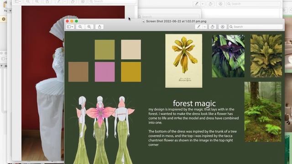Click the paragraph starting The bottom of the dress

click(193, 138)
